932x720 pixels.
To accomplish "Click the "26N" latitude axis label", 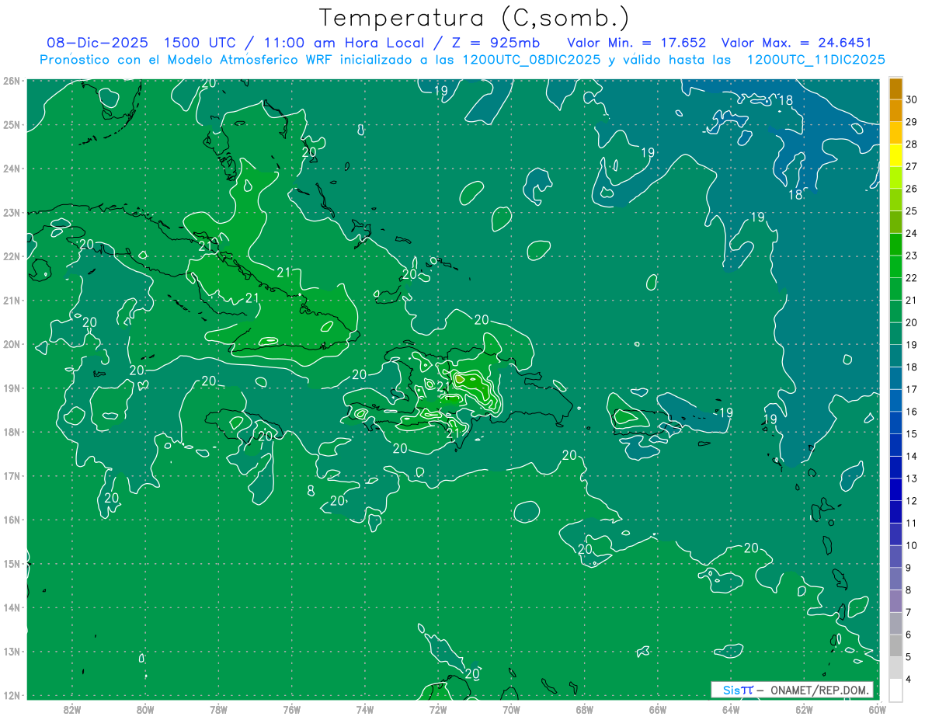I will coord(11,81).
